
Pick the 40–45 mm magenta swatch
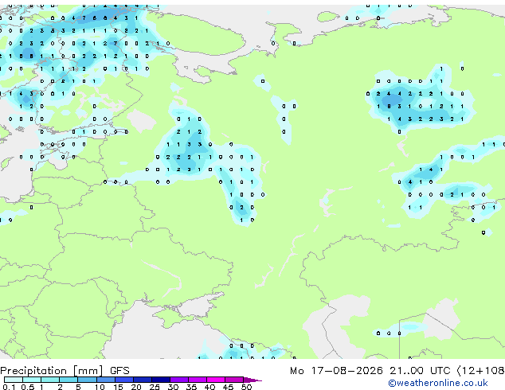click(216, 380)
